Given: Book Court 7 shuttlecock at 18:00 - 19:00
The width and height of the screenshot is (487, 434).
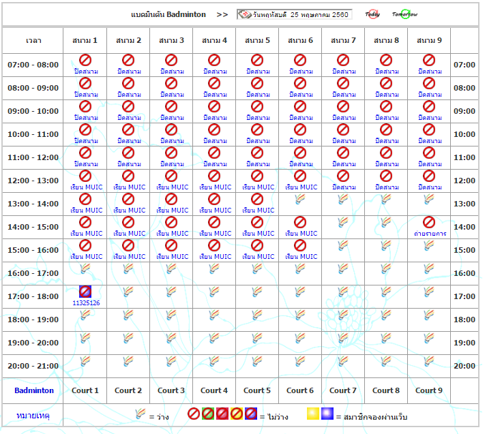Looking at the screenshot, I should 343,315.
